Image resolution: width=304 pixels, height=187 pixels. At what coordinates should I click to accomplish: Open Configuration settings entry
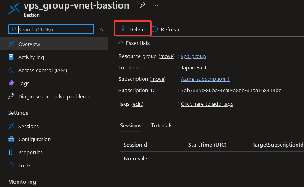point(54,139)
